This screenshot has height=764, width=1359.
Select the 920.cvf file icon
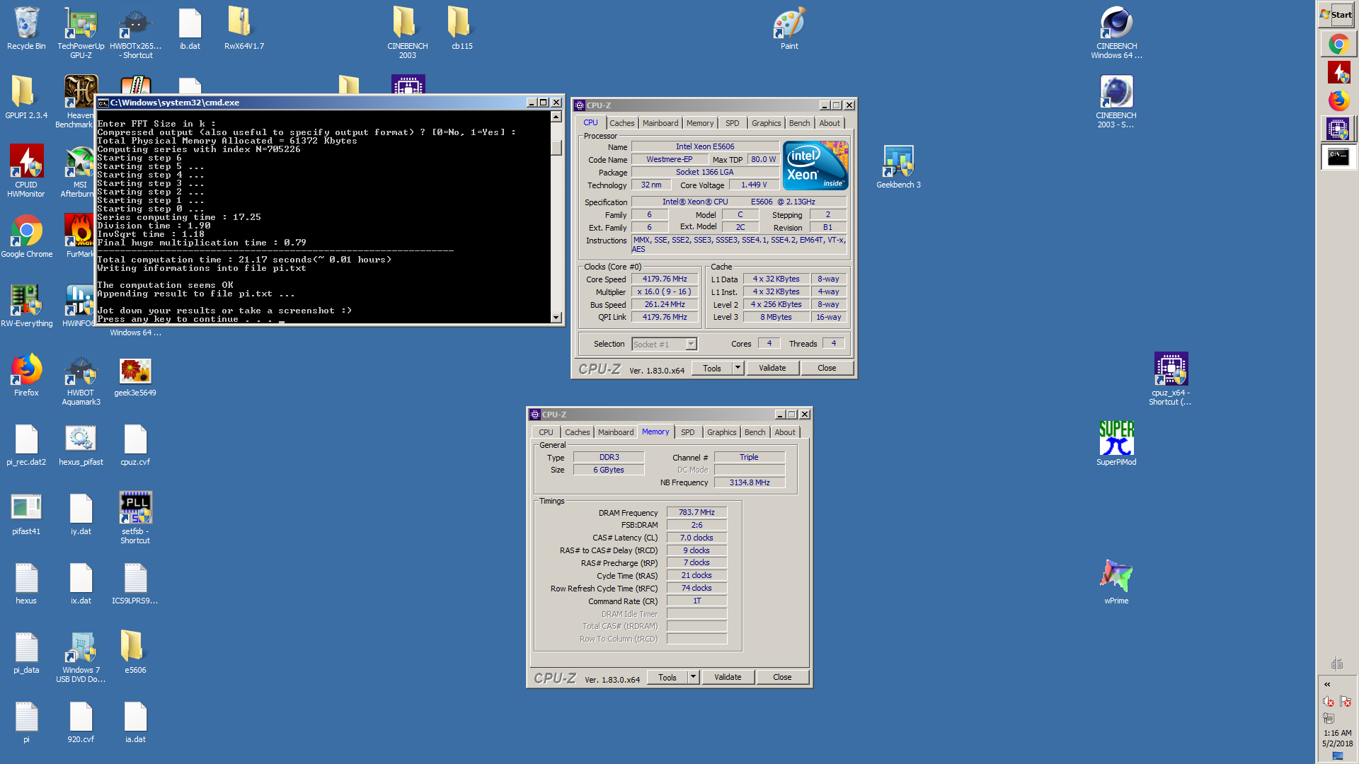(x=81, y=722)
